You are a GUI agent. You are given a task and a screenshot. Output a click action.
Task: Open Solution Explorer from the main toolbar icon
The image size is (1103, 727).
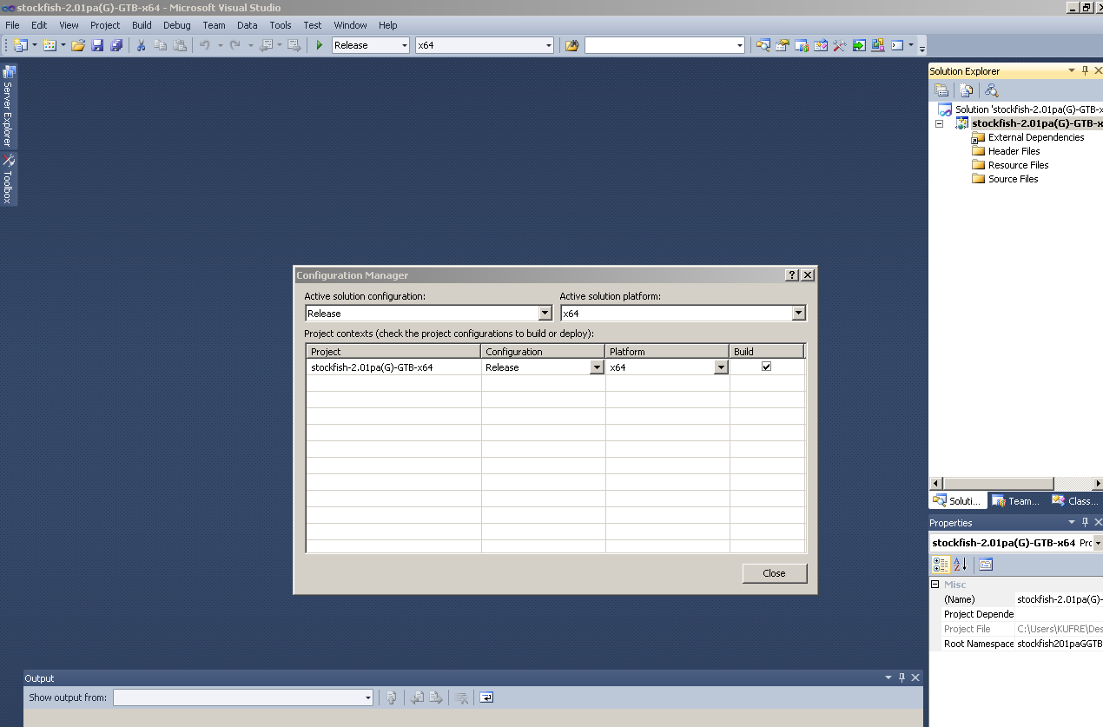tap(763, 45)
